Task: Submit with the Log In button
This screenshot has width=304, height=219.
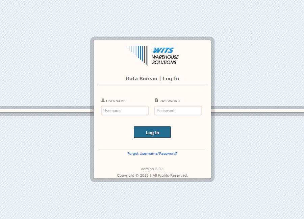Action: tap(152, 132)
